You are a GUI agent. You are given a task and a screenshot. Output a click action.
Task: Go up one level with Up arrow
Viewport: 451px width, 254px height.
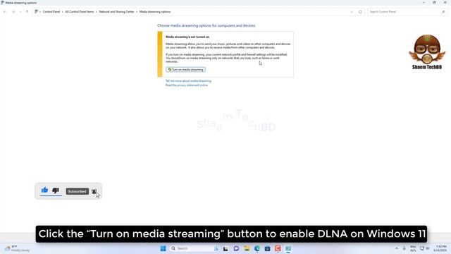pyautogui.click(x=27, y=12)
